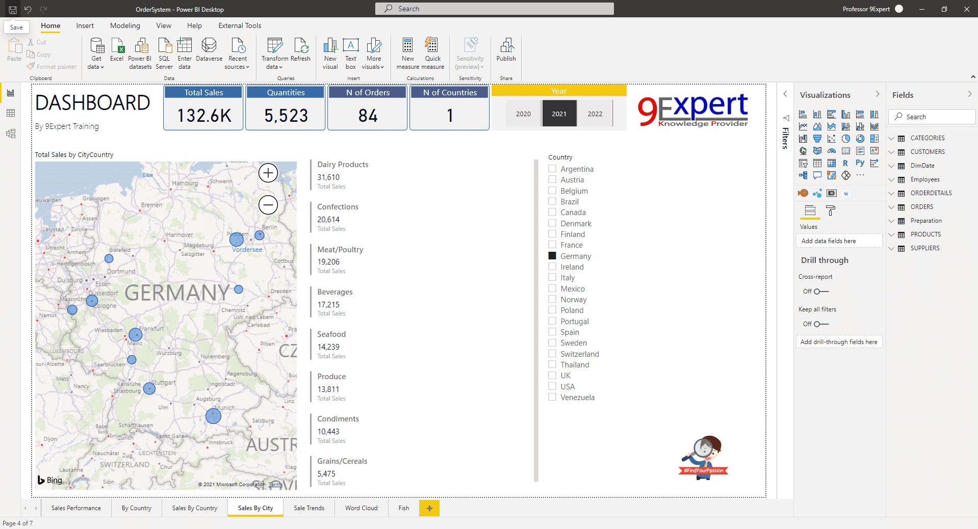Uncheck Germany in the Country filter list
978x529 pixels.
click(552, 255)
